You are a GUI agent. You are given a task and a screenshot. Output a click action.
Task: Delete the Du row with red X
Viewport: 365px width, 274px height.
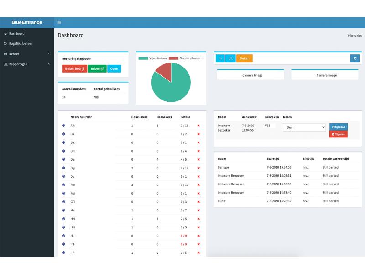pos(198,176)
